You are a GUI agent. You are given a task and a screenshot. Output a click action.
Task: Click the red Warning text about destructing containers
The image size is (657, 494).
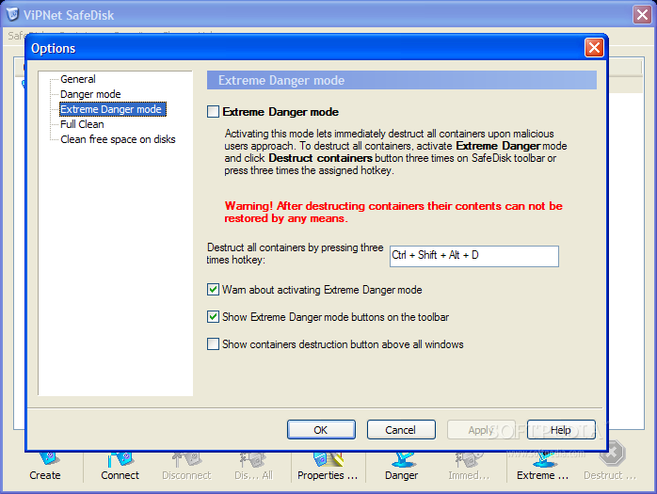[x=393, y=212]
